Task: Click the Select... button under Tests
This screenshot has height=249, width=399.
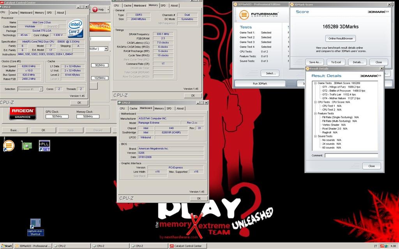Action: pyautogui.click(x=270, y=74)
